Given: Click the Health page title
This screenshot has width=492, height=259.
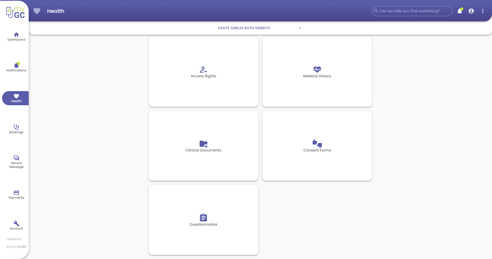Looking at the screenshot, I should click(56, 11).
